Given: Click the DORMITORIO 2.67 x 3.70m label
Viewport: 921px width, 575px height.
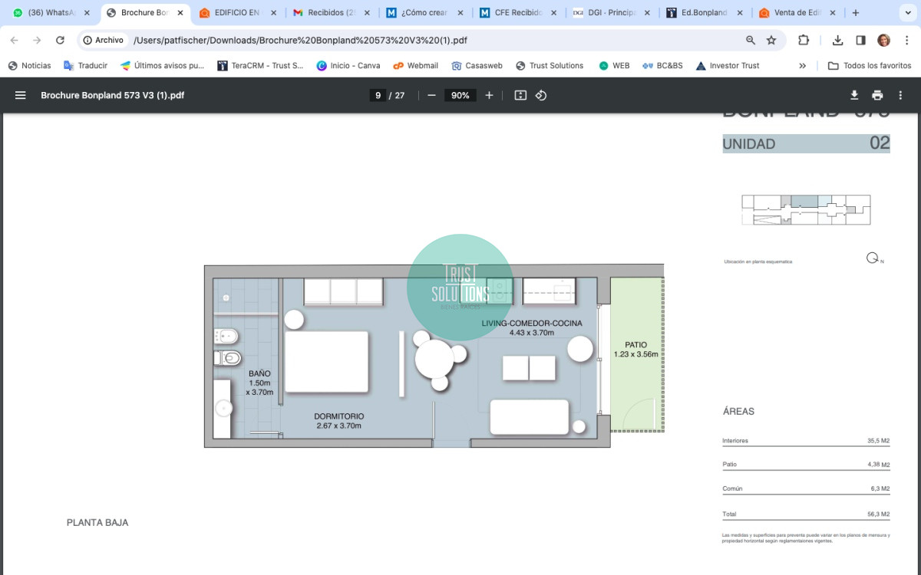Looking at the screenshot, I should (x=338, y=421).
